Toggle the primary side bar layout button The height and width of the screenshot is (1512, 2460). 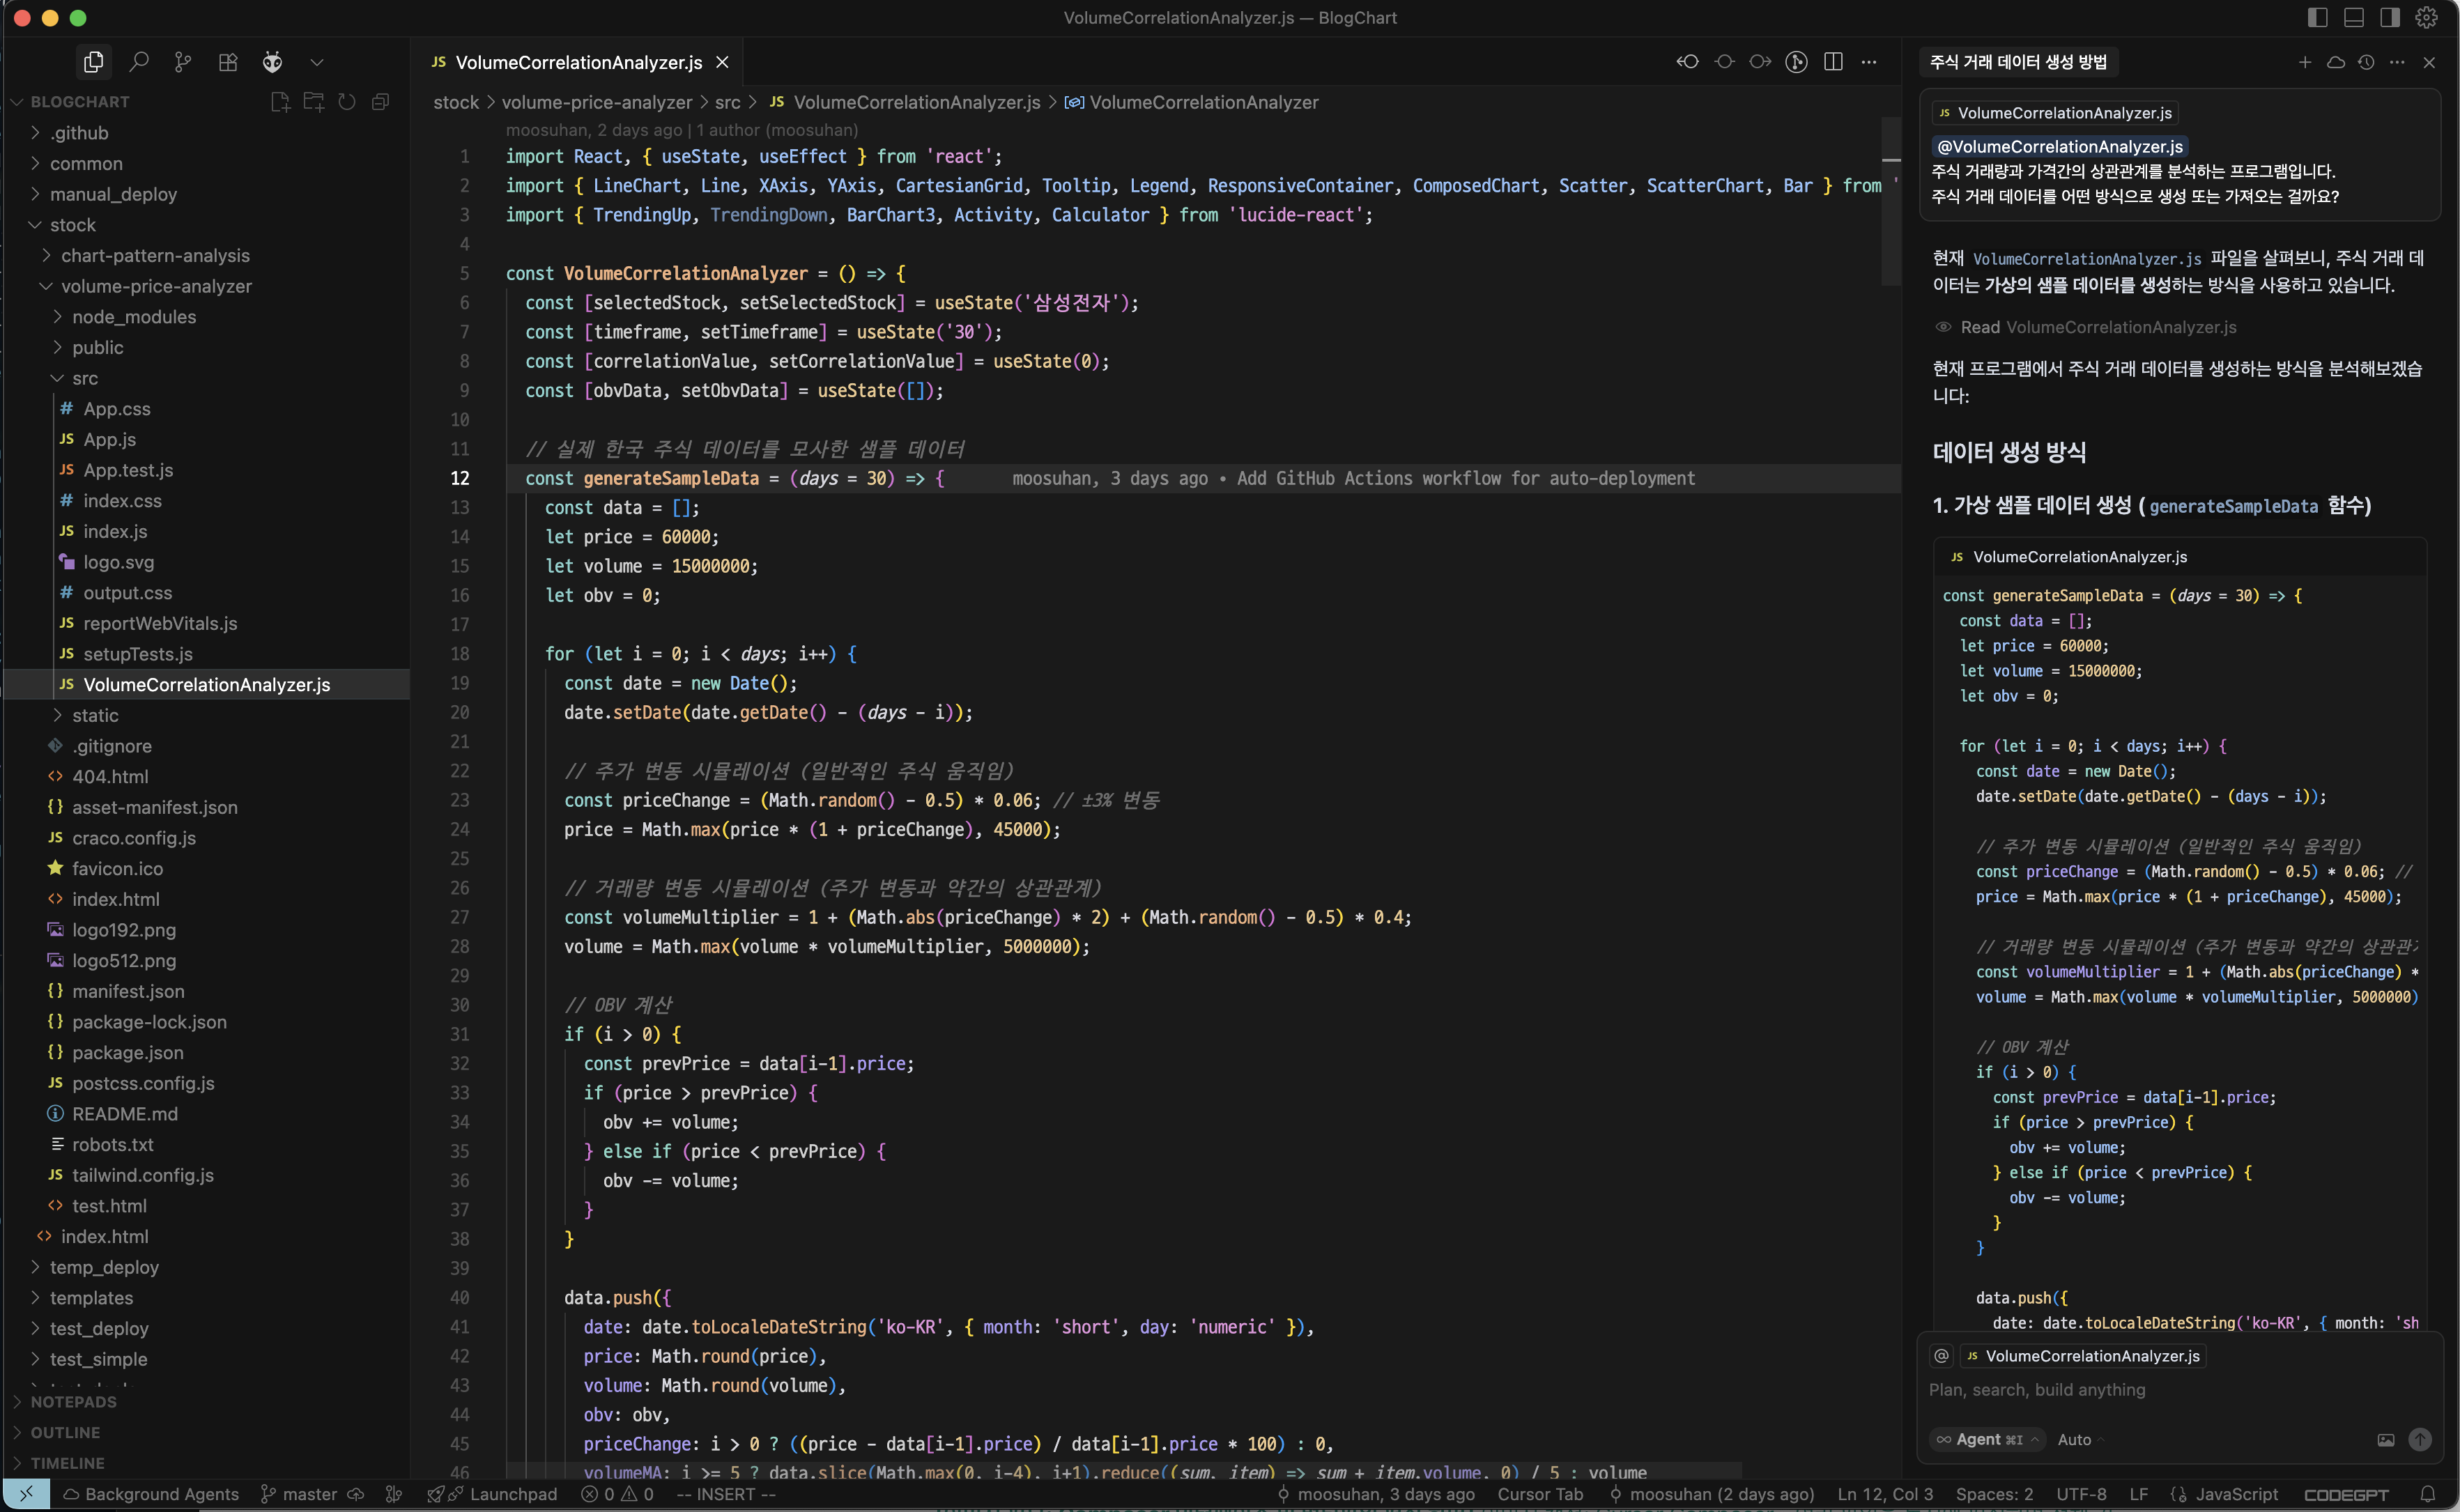click(x=2318, y=17)
